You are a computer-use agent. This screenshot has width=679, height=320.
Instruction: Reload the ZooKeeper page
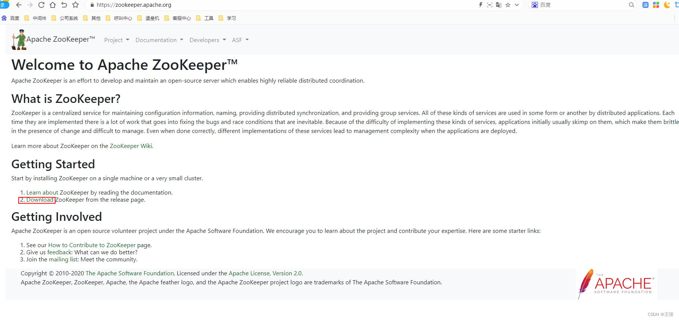41,5
